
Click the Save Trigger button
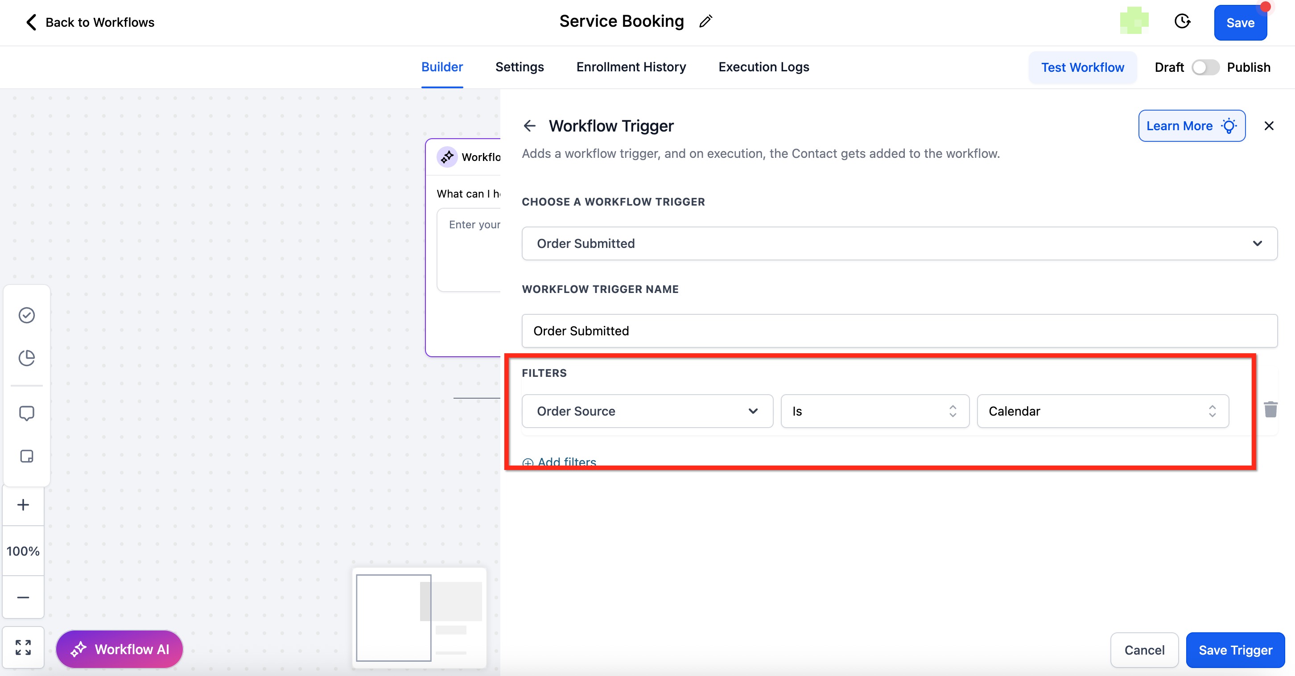1235,650
